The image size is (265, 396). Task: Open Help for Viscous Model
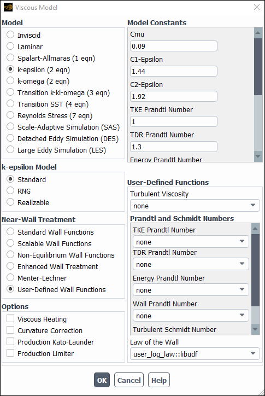[159, 380]
